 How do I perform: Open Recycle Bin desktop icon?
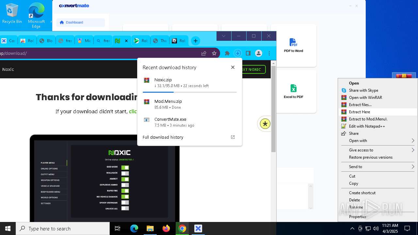pyautogui.click(x=12, y=14)
